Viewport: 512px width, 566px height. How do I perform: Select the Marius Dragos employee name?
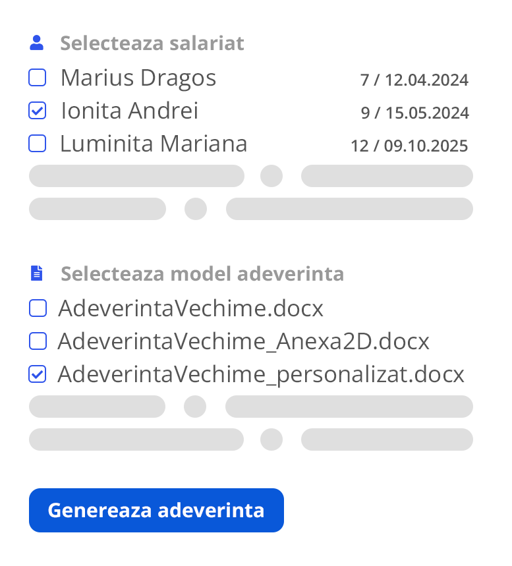point(138,78)
